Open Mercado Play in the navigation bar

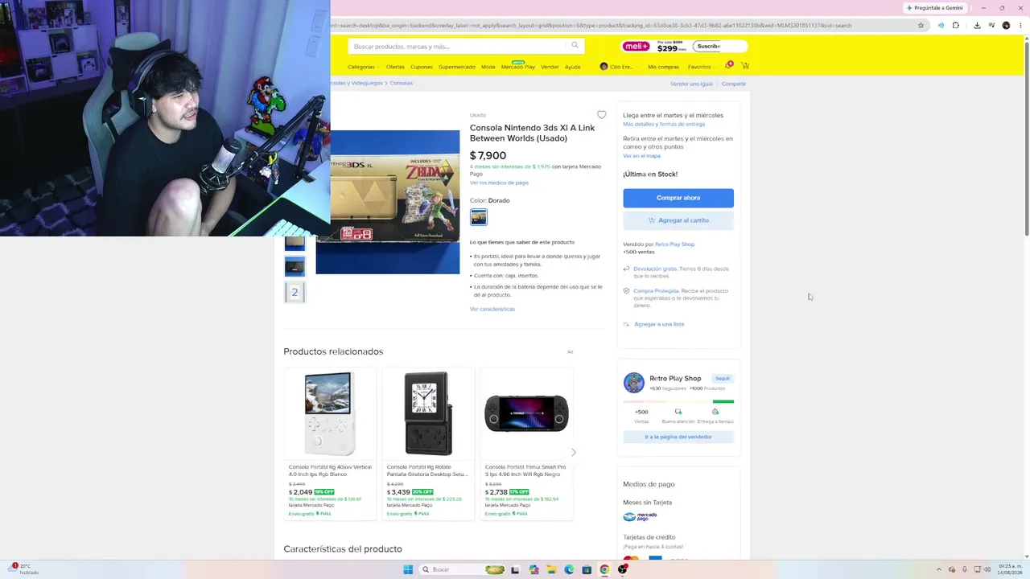click(518, 67)
